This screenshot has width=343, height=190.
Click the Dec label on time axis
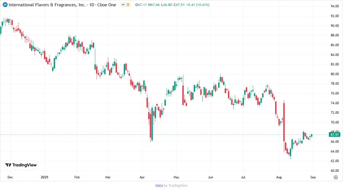click(10, 177)
